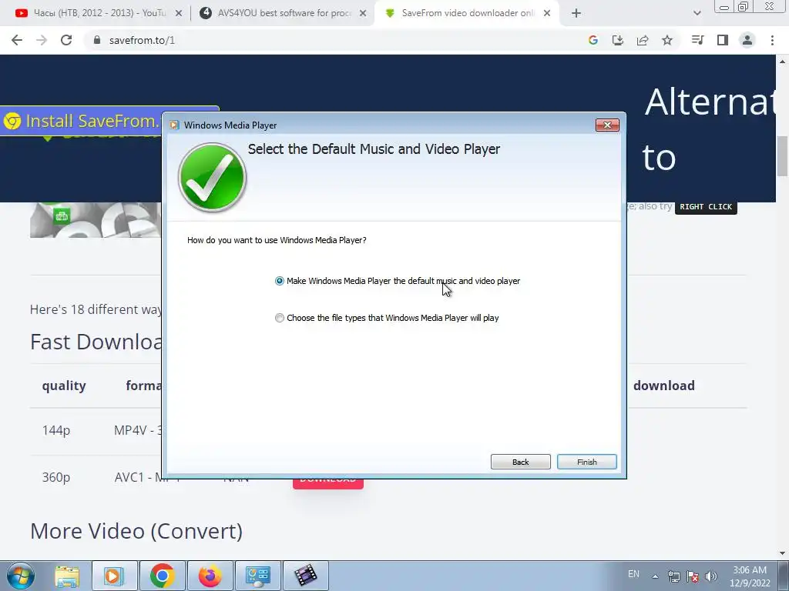
Task: Click the Google icon in address bar
Action: point(593,40)
